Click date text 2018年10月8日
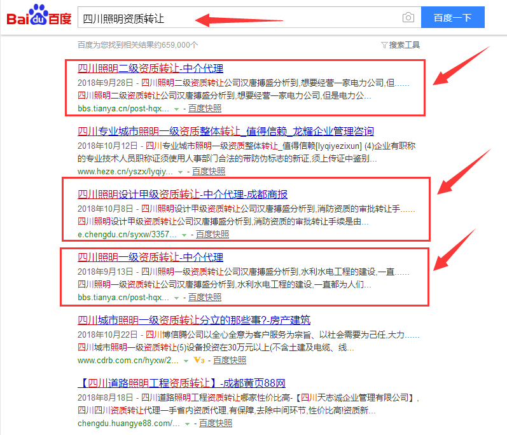This screenshot has width=507, height=435. 106,209
